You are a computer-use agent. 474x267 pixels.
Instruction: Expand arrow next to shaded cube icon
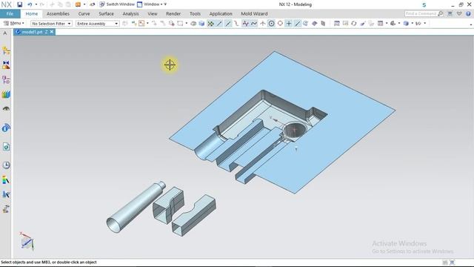pos(412,23)
